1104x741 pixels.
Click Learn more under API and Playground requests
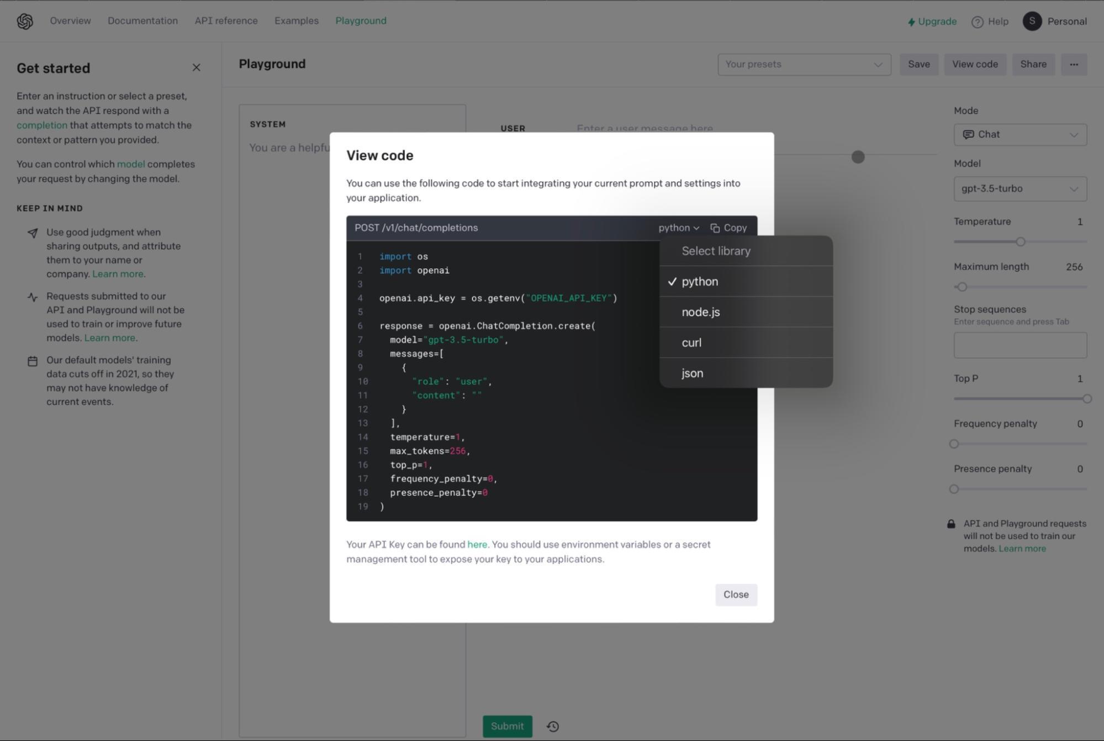(x=1022, y=549)
